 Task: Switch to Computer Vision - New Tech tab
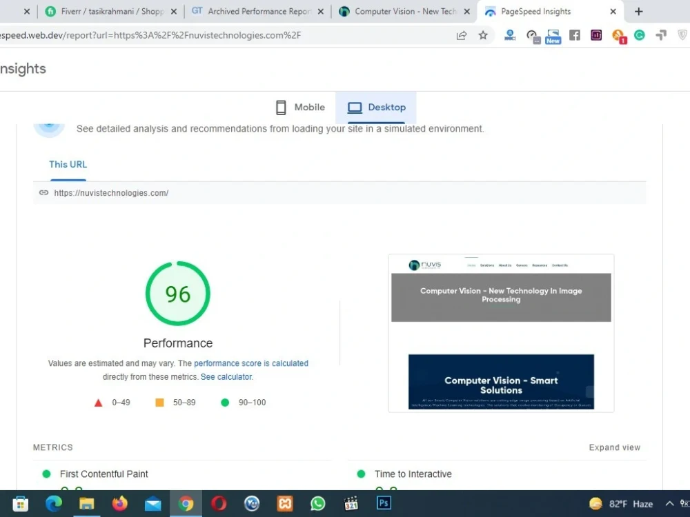tap(400, 12)
